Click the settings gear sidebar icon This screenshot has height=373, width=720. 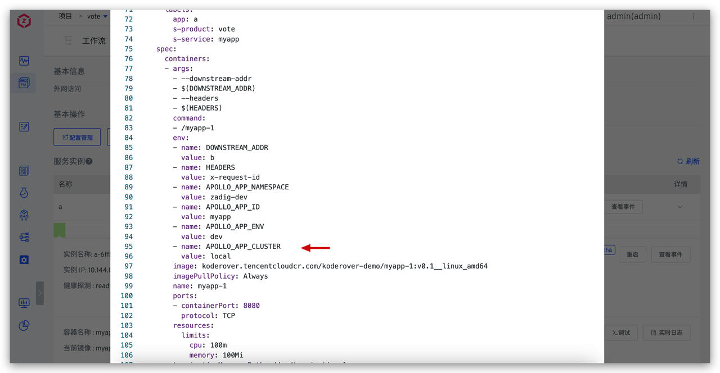click(24, 260)
